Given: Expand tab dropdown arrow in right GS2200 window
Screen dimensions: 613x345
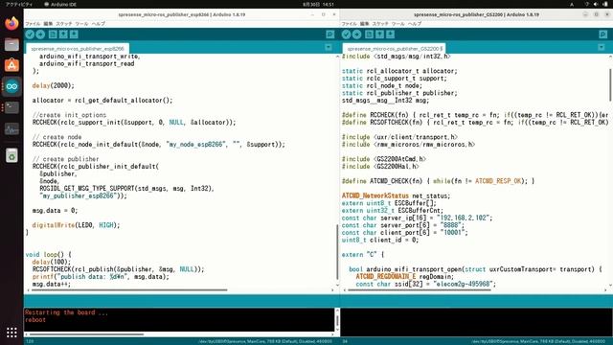Looking at the screenshot, I should (602, 48).
